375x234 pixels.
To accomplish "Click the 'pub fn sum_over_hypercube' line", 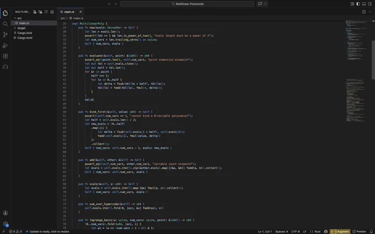I will click(111, 204).
